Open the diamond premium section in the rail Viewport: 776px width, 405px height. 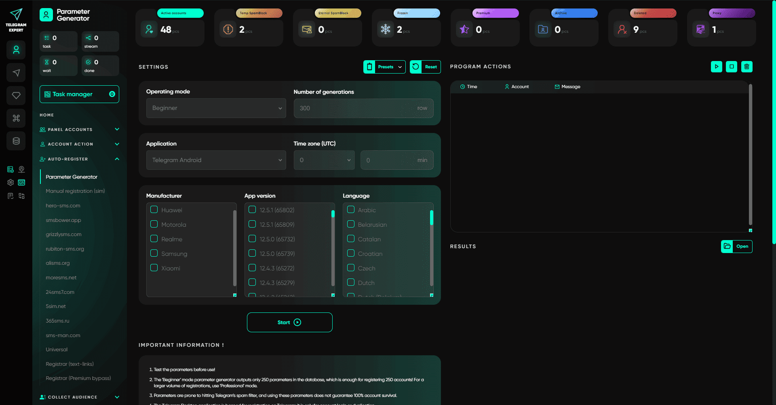pyautogui.click(x=16, y=95)
